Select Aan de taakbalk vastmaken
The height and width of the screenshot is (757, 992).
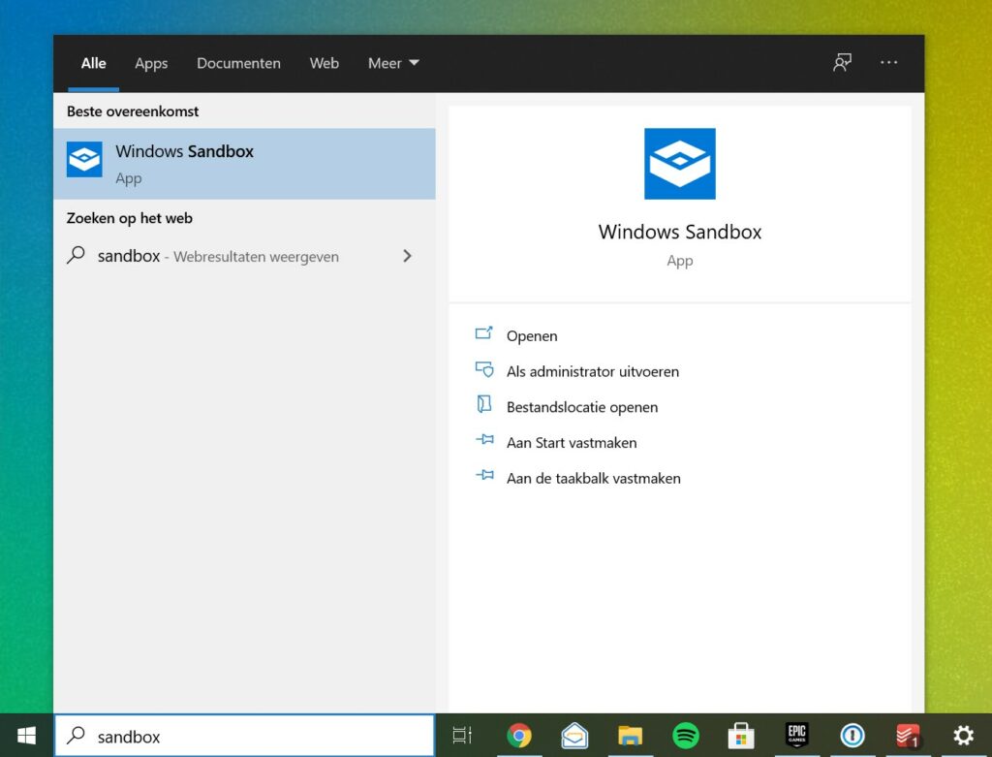pyautogui.click(x=594, y=478)
